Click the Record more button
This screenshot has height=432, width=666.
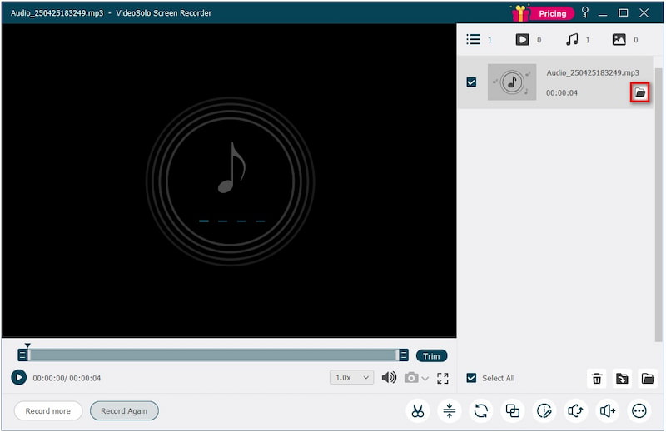[x=48, y=410]
